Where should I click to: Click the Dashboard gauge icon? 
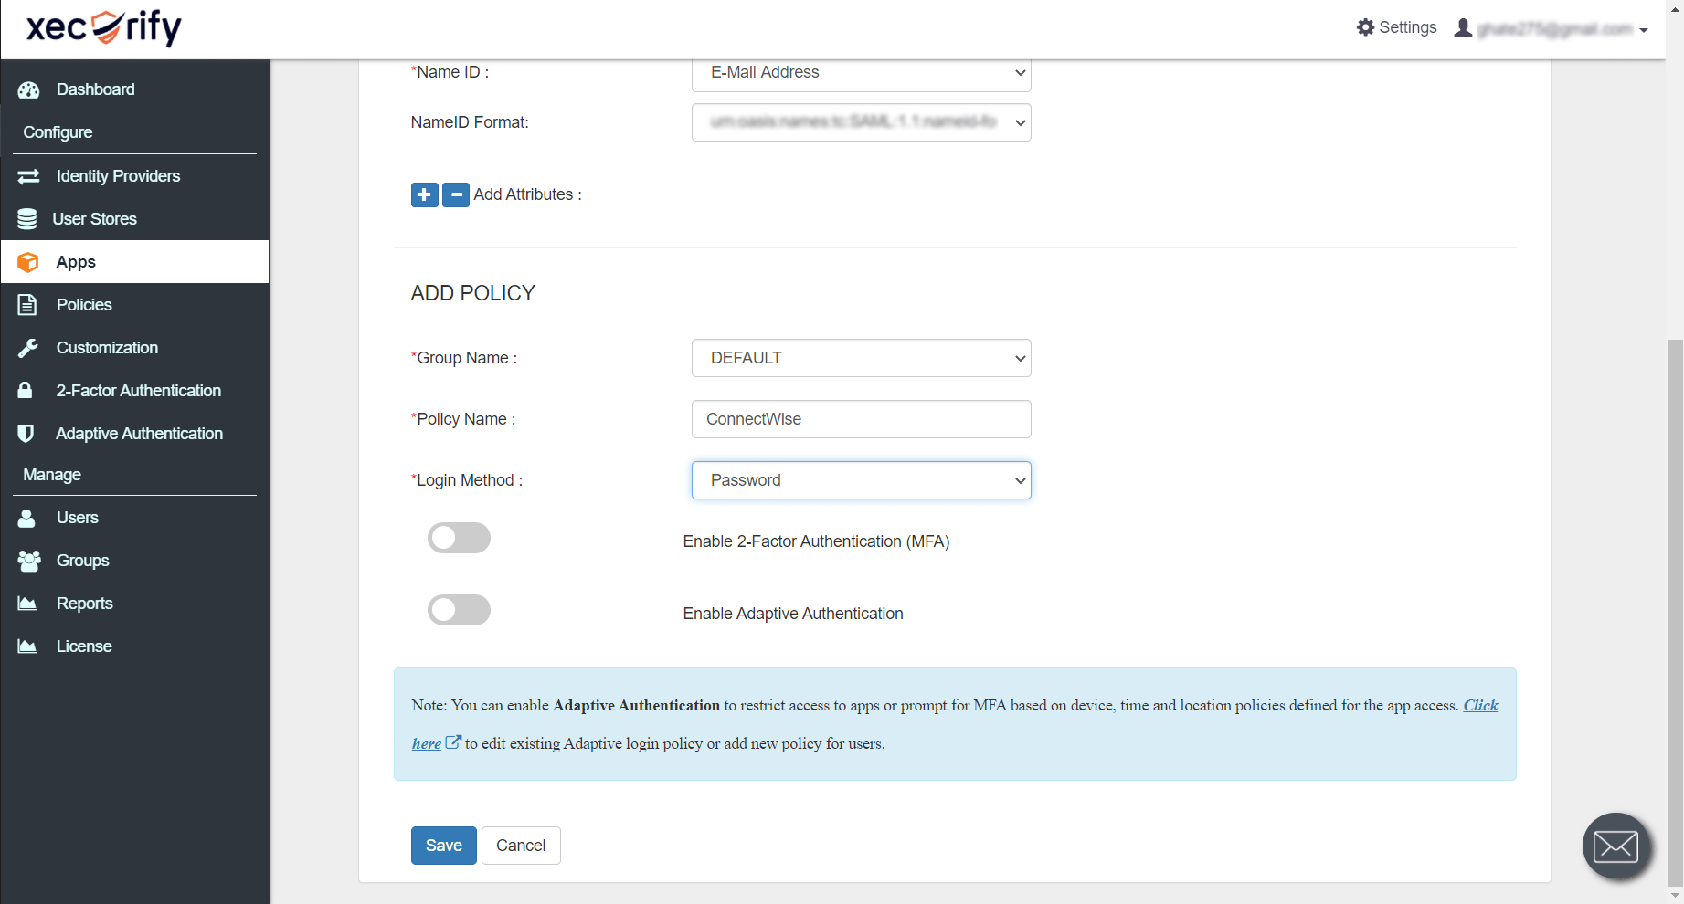click(x=28, y=89)
